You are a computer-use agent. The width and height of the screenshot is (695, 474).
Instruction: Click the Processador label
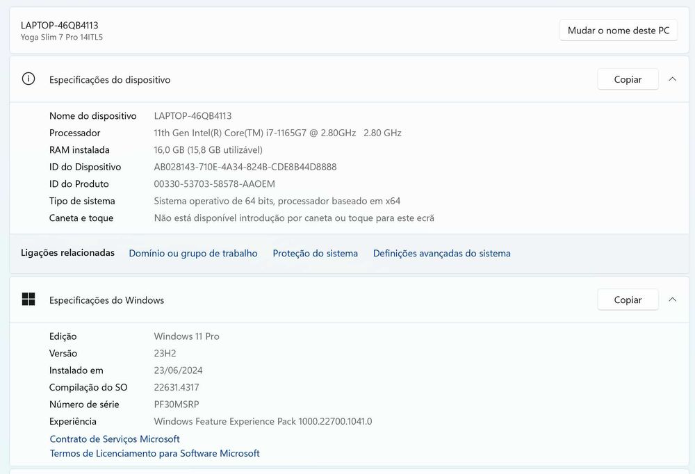click(x=74, y=133)
